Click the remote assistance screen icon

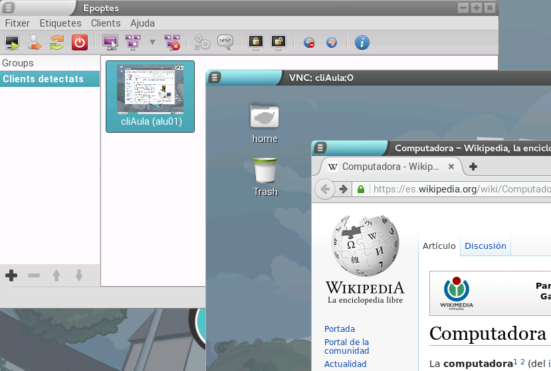click(x=110, y=43)
